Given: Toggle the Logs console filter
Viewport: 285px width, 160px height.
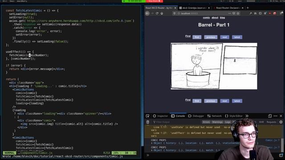Looking at the screenshot, I should 228,122.
